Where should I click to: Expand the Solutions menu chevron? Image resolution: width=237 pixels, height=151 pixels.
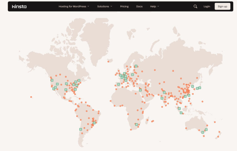(x=111, y=6)
